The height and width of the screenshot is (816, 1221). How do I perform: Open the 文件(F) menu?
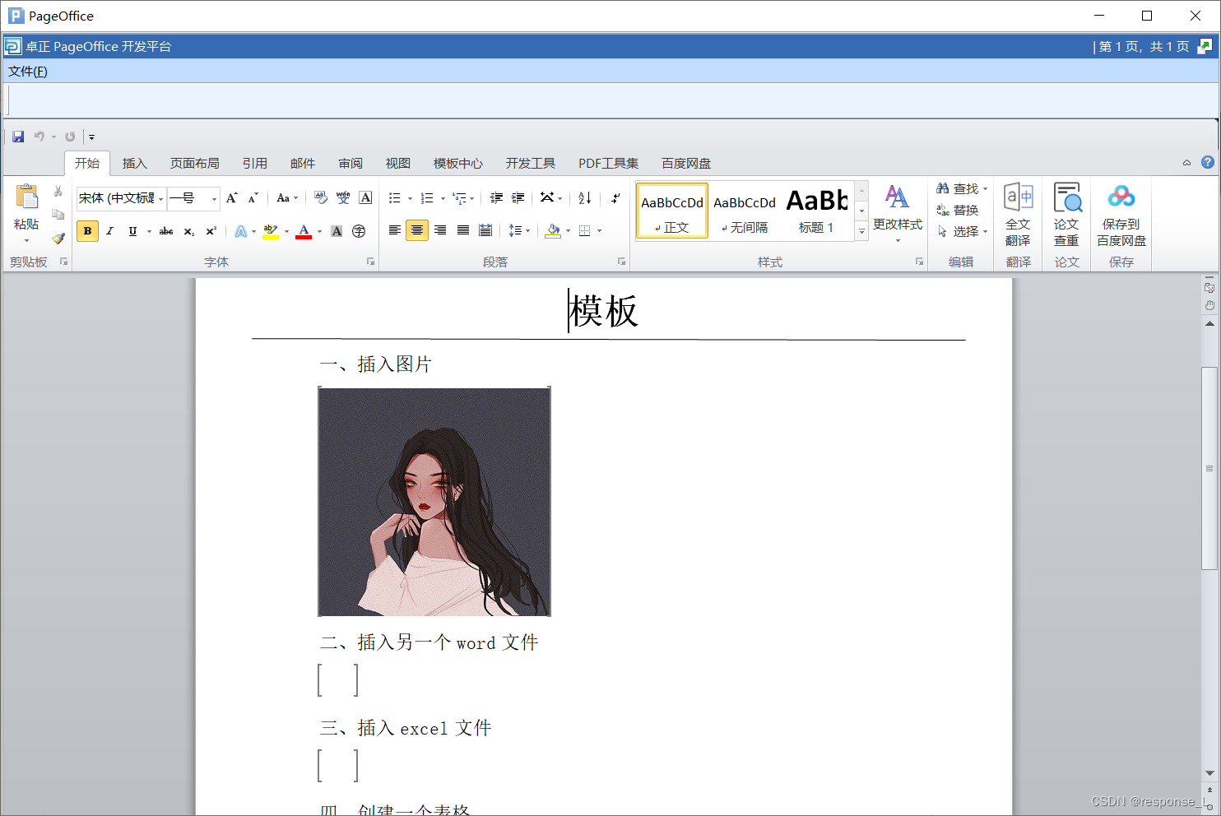click(x=28, y=72)
